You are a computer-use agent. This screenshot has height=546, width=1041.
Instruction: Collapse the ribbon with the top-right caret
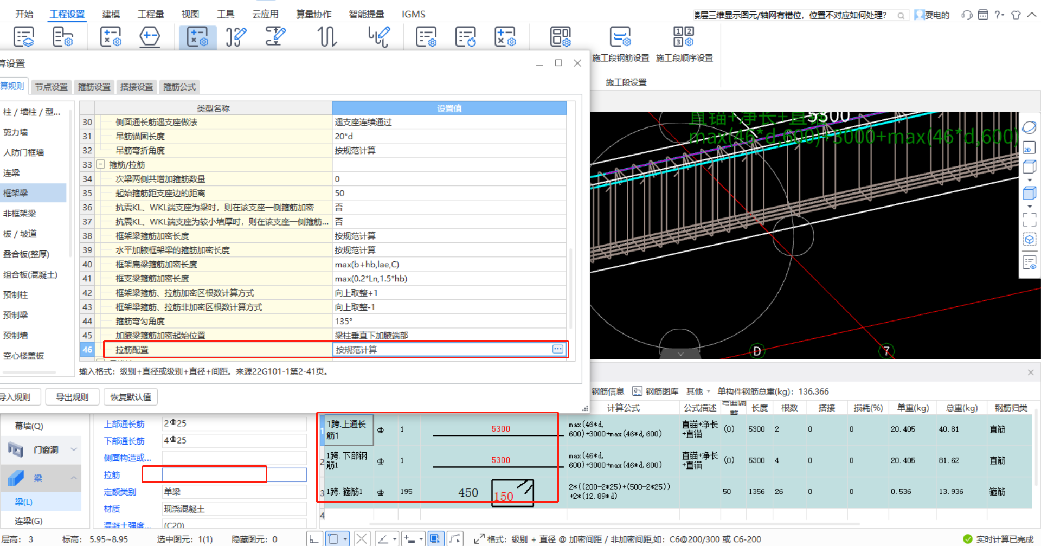coord(1031,15)
